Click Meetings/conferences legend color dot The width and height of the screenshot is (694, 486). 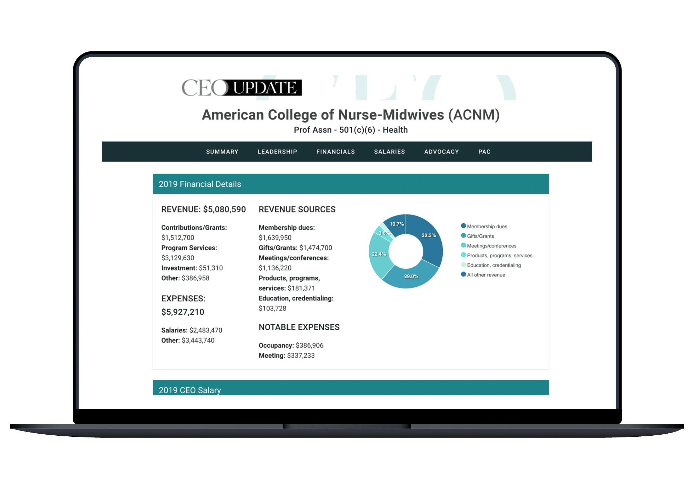point(463,245)
